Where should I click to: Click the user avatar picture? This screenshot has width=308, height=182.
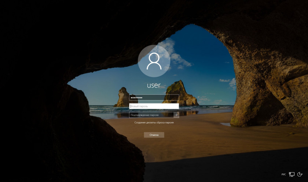coord(154,61)
